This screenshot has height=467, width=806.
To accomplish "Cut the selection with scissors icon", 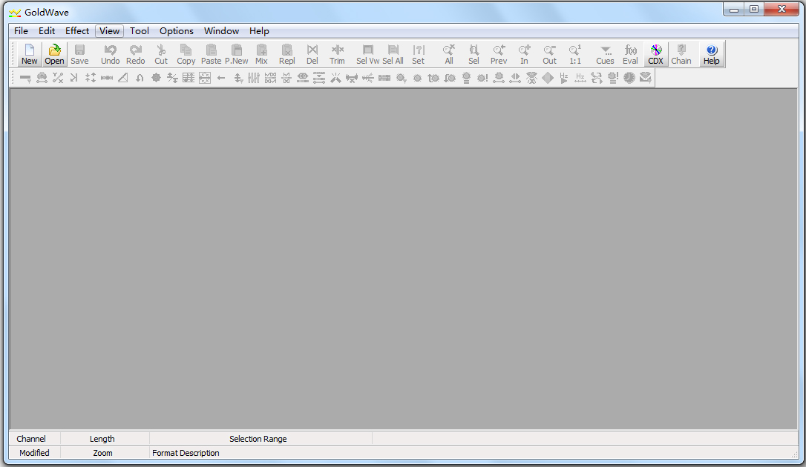I will pyautogui.click(x=161, y=54).
